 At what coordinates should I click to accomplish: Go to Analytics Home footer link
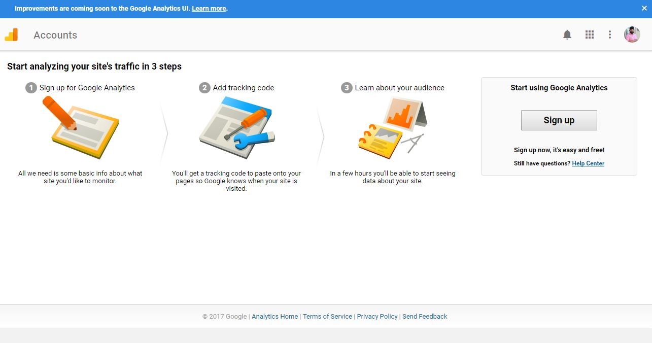(274, 316)
